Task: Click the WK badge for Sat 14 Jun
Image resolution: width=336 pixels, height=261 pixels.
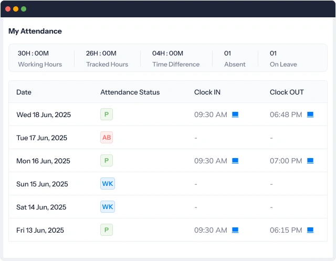Action: click(x=108, y=207)
